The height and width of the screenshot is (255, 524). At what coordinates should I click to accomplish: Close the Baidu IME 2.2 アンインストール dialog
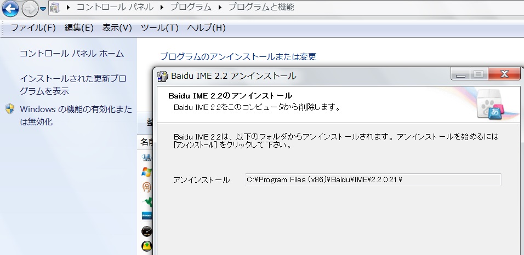pos(504,74)
